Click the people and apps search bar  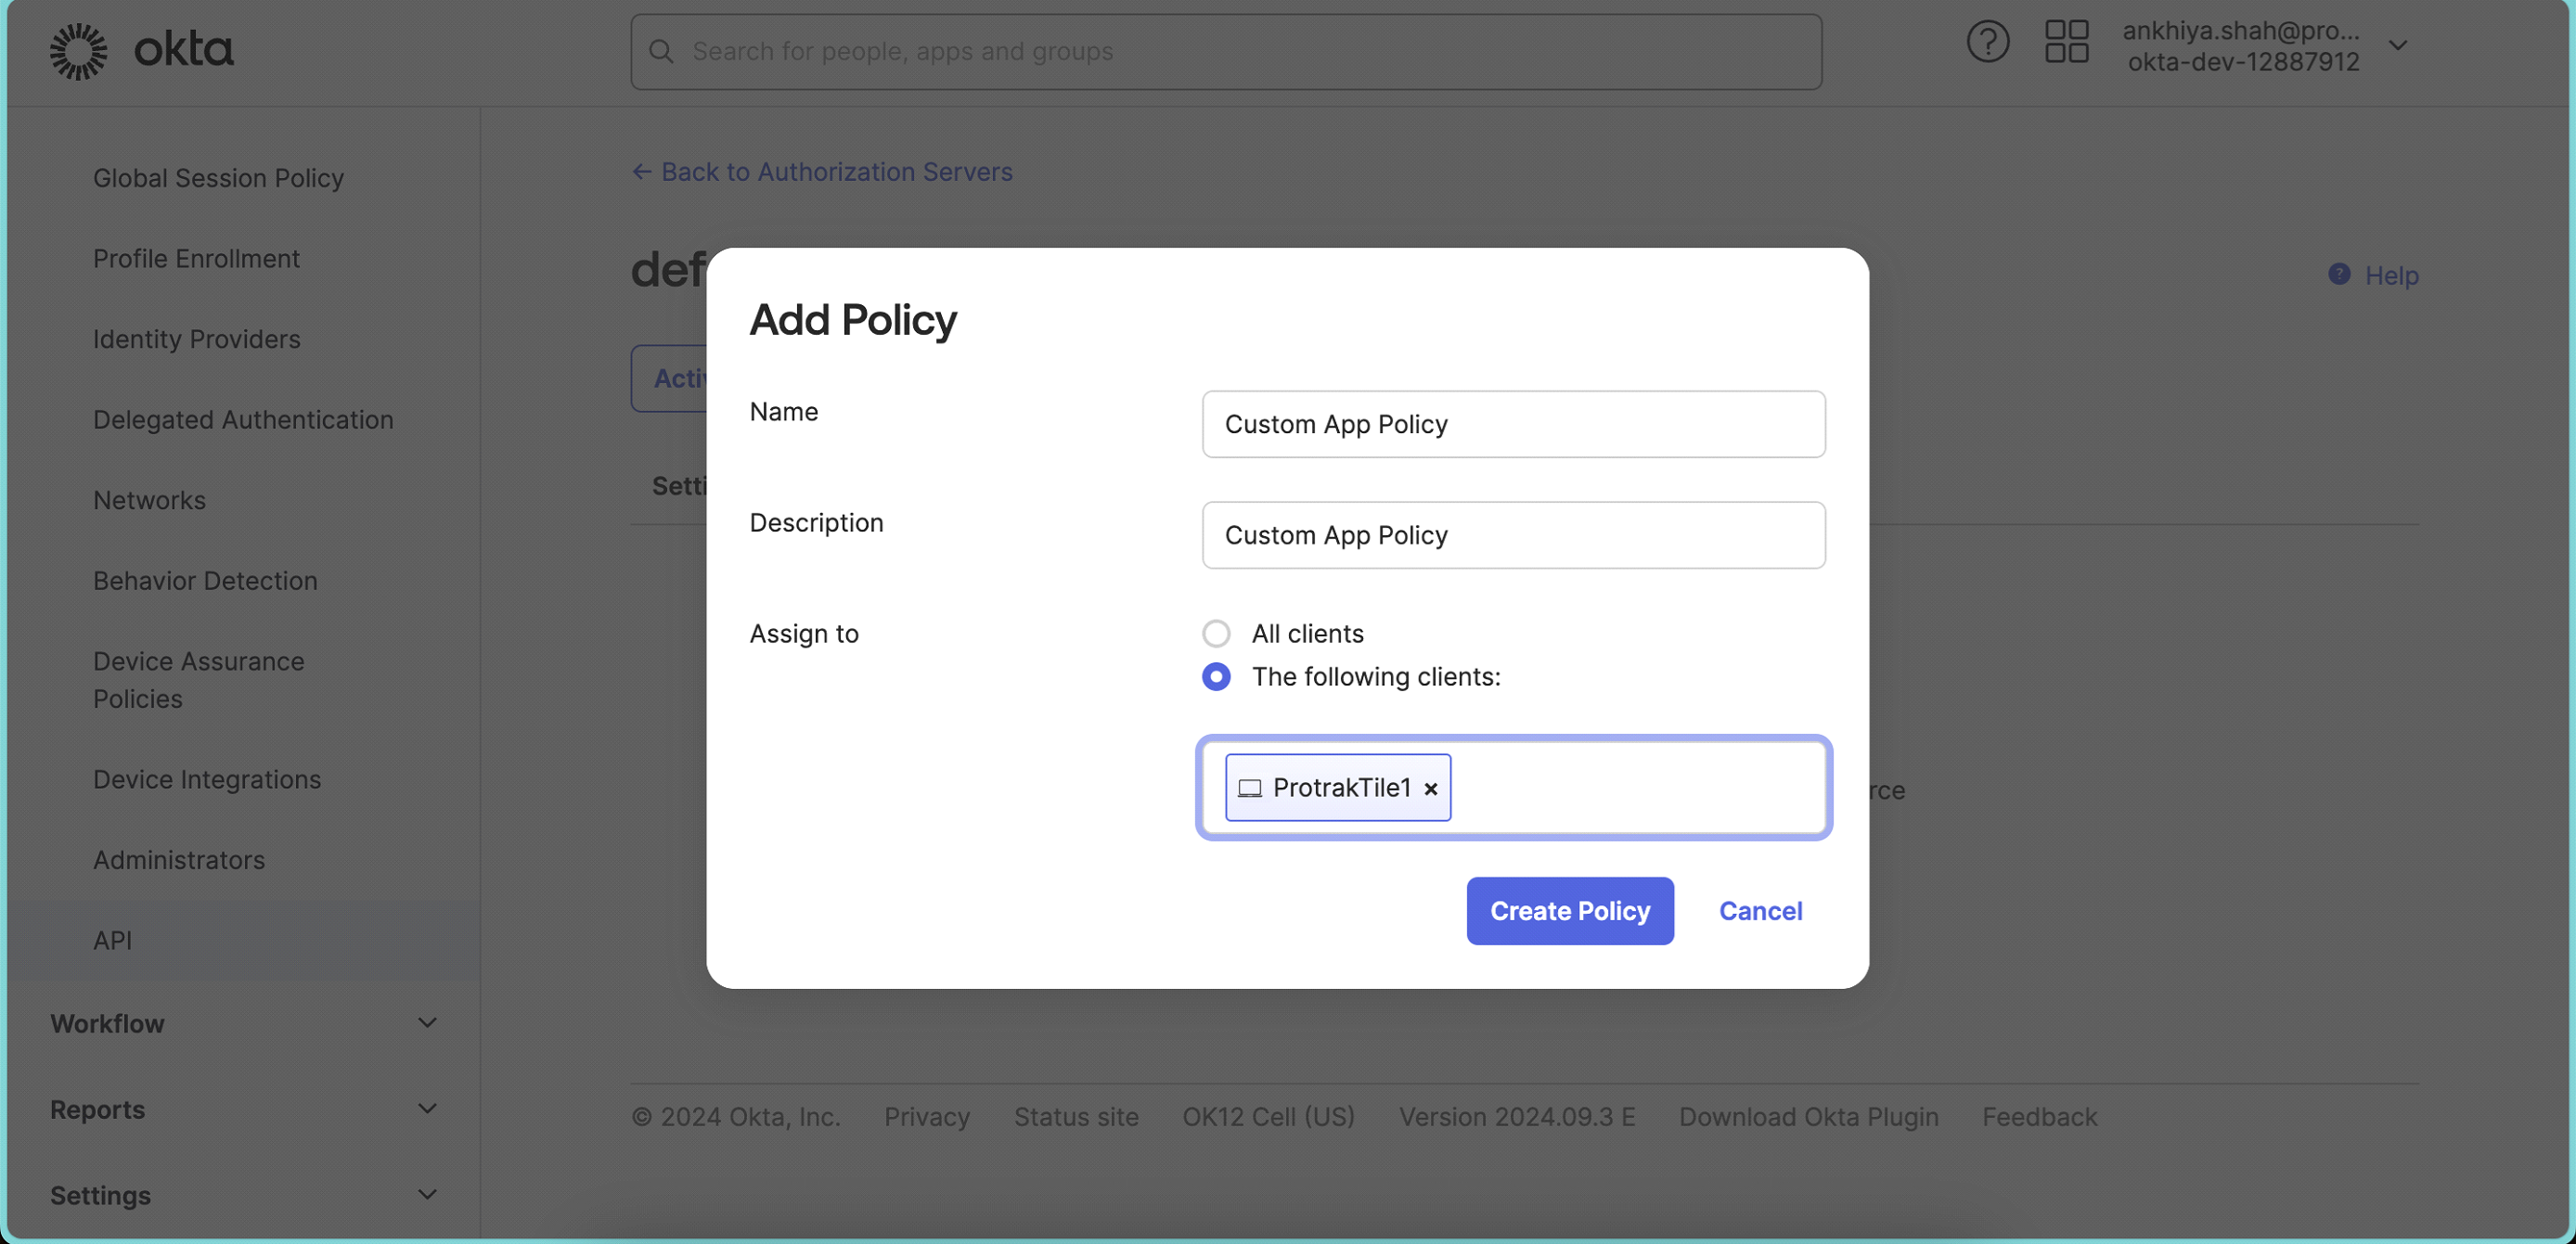pyautogui.click(x=1225, y=51)
